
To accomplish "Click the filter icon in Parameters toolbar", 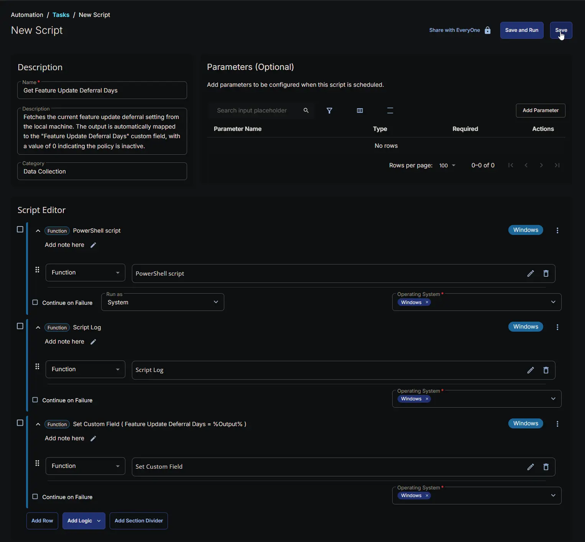I will point(329,111).
